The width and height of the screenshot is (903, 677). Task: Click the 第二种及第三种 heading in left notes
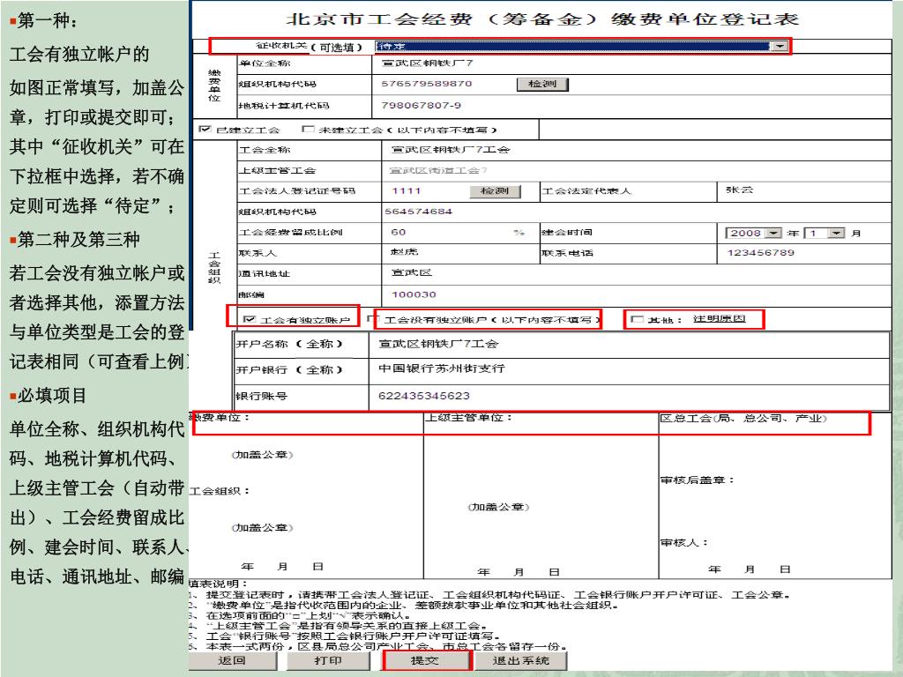pyautogui.click(x=78, y=240)
